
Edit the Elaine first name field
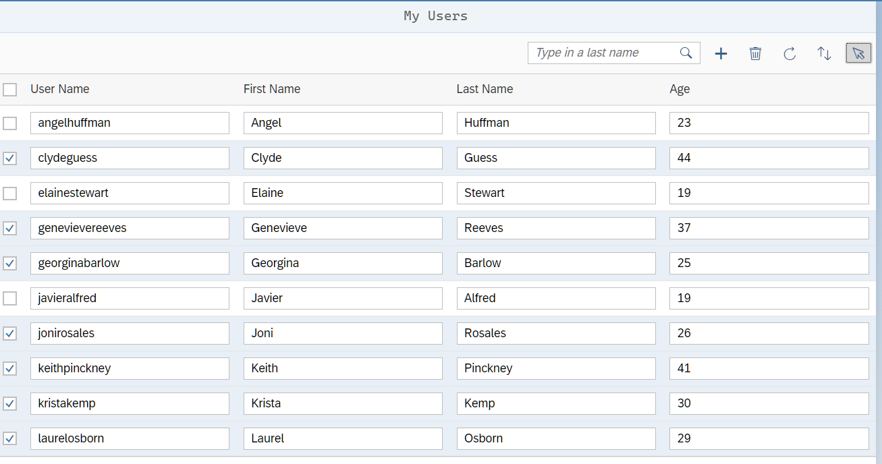coord(343,193)
